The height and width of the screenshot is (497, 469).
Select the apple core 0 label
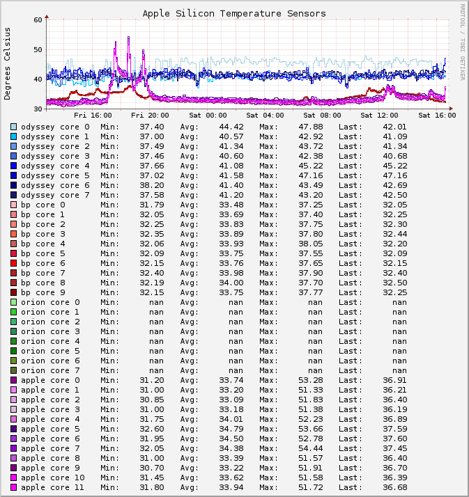click(50, 381)
